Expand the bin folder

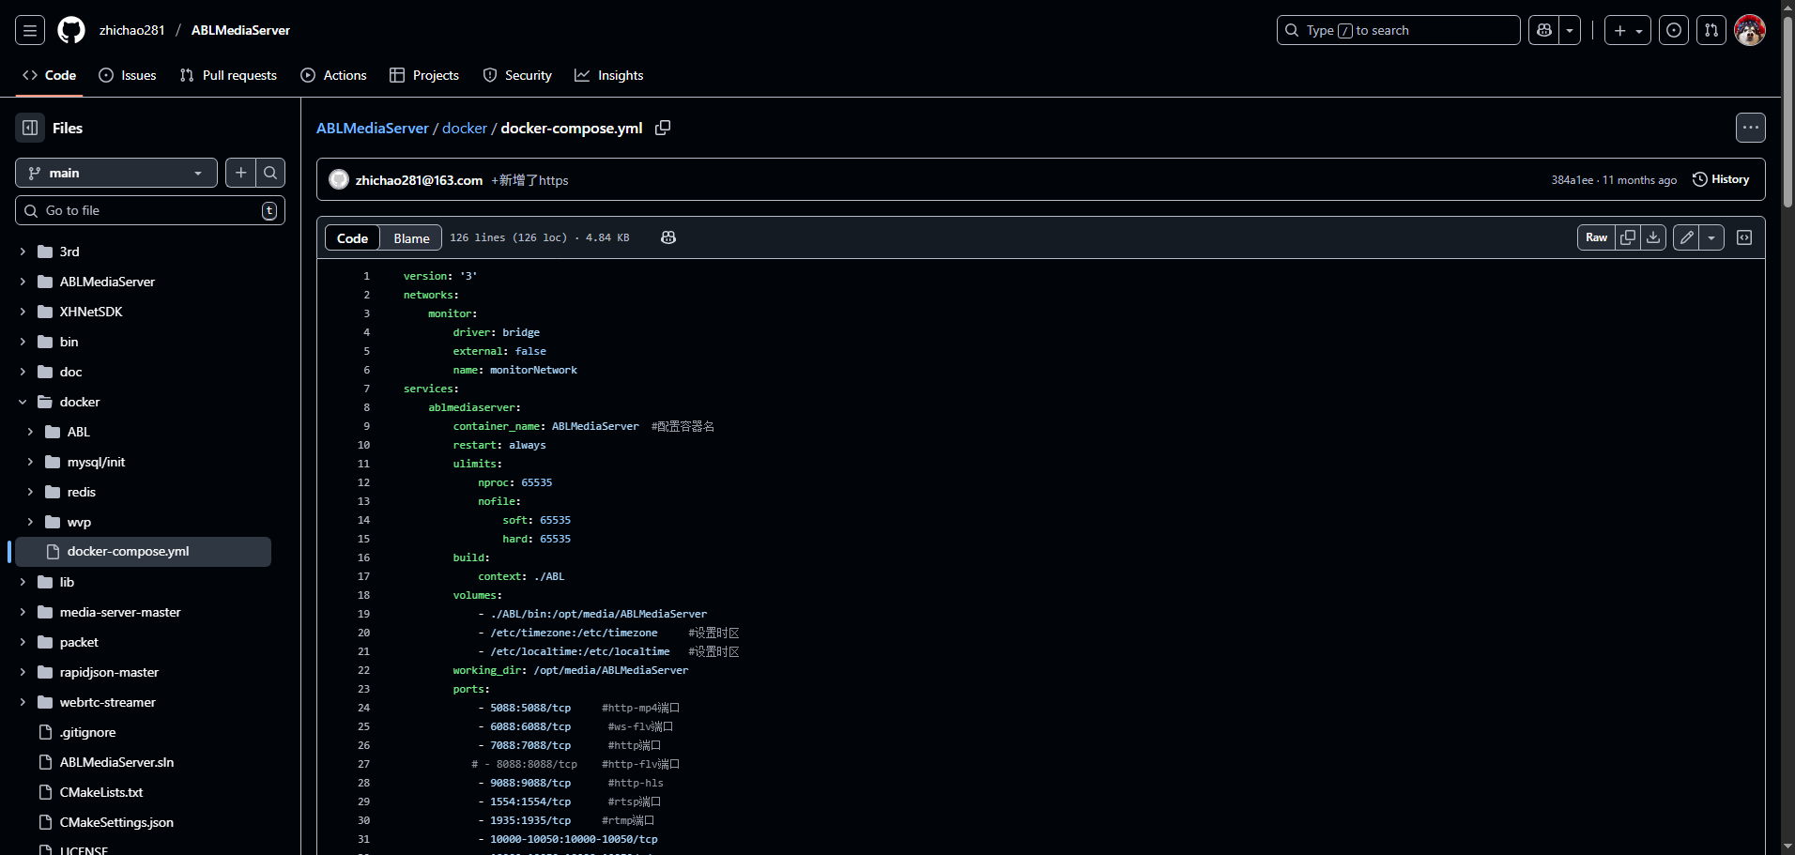click(23, 342)
